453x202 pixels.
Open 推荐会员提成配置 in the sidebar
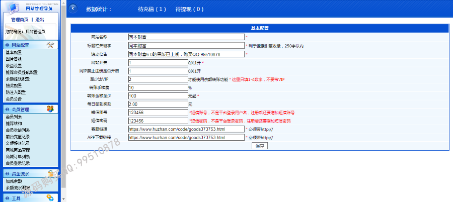tap(22, 72)
